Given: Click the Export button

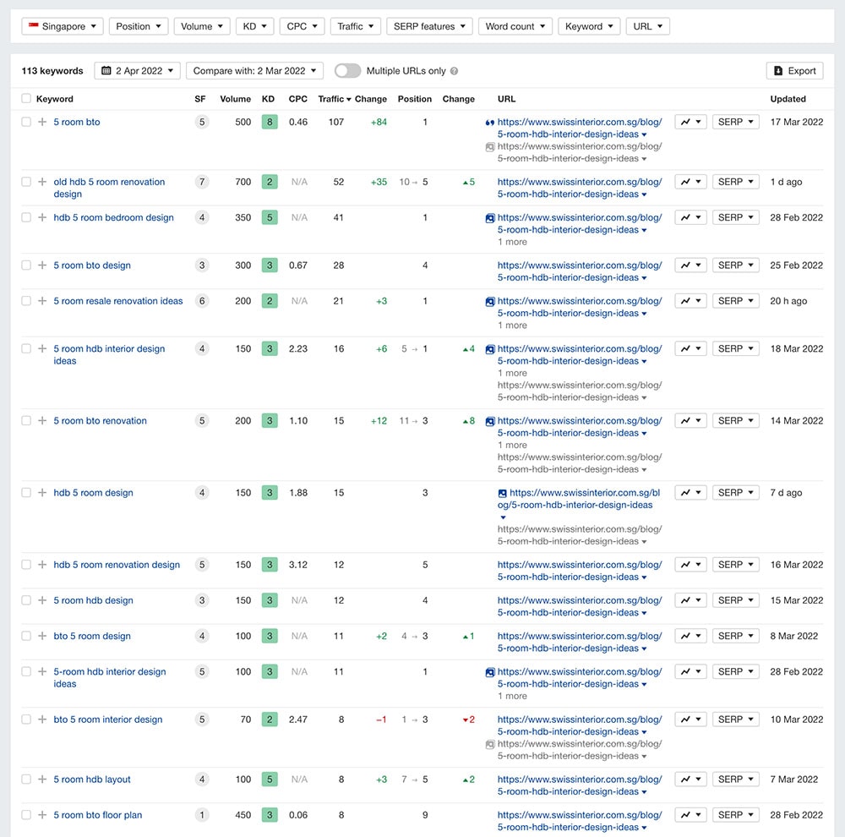Looking at the screenshot, I should (793, 71).
